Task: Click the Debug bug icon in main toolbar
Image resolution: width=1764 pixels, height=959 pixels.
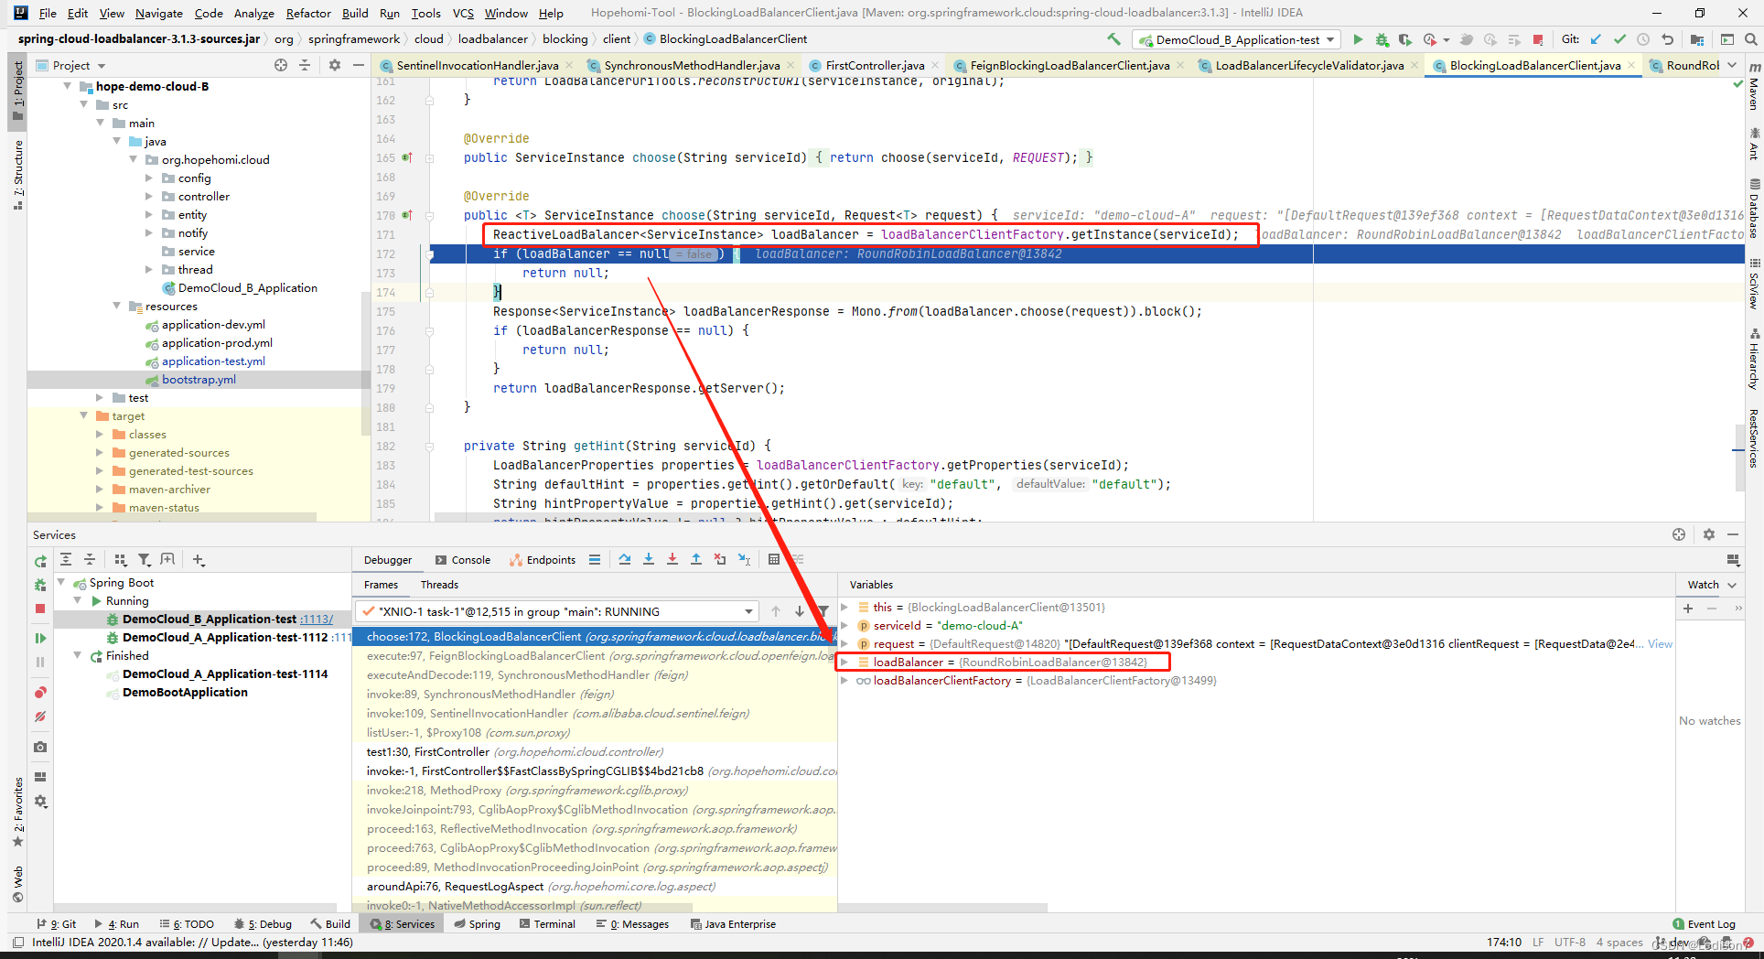Action: 1382,39
